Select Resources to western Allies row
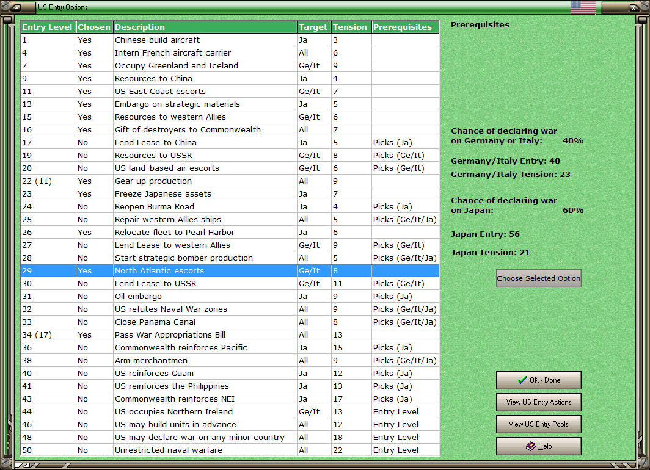The height and width of the screenshot is (470, 650). coord(230,117)
